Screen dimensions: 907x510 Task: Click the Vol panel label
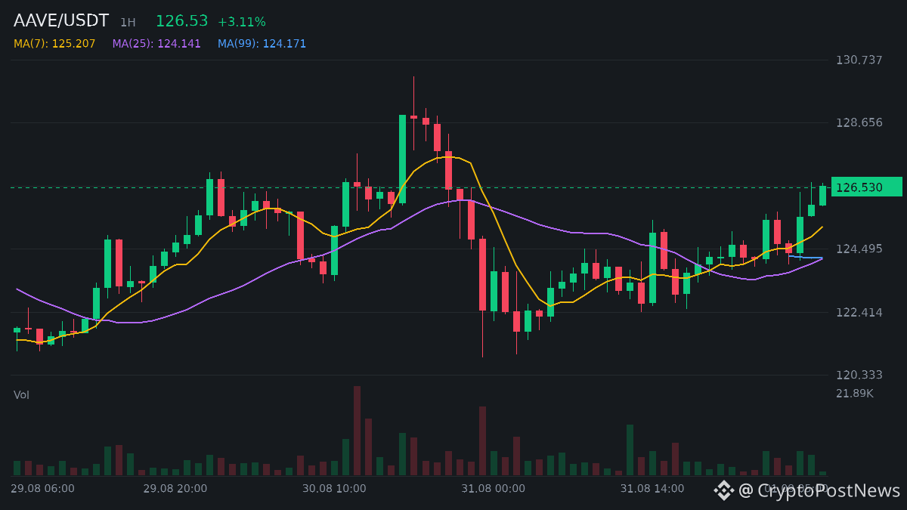21,394
